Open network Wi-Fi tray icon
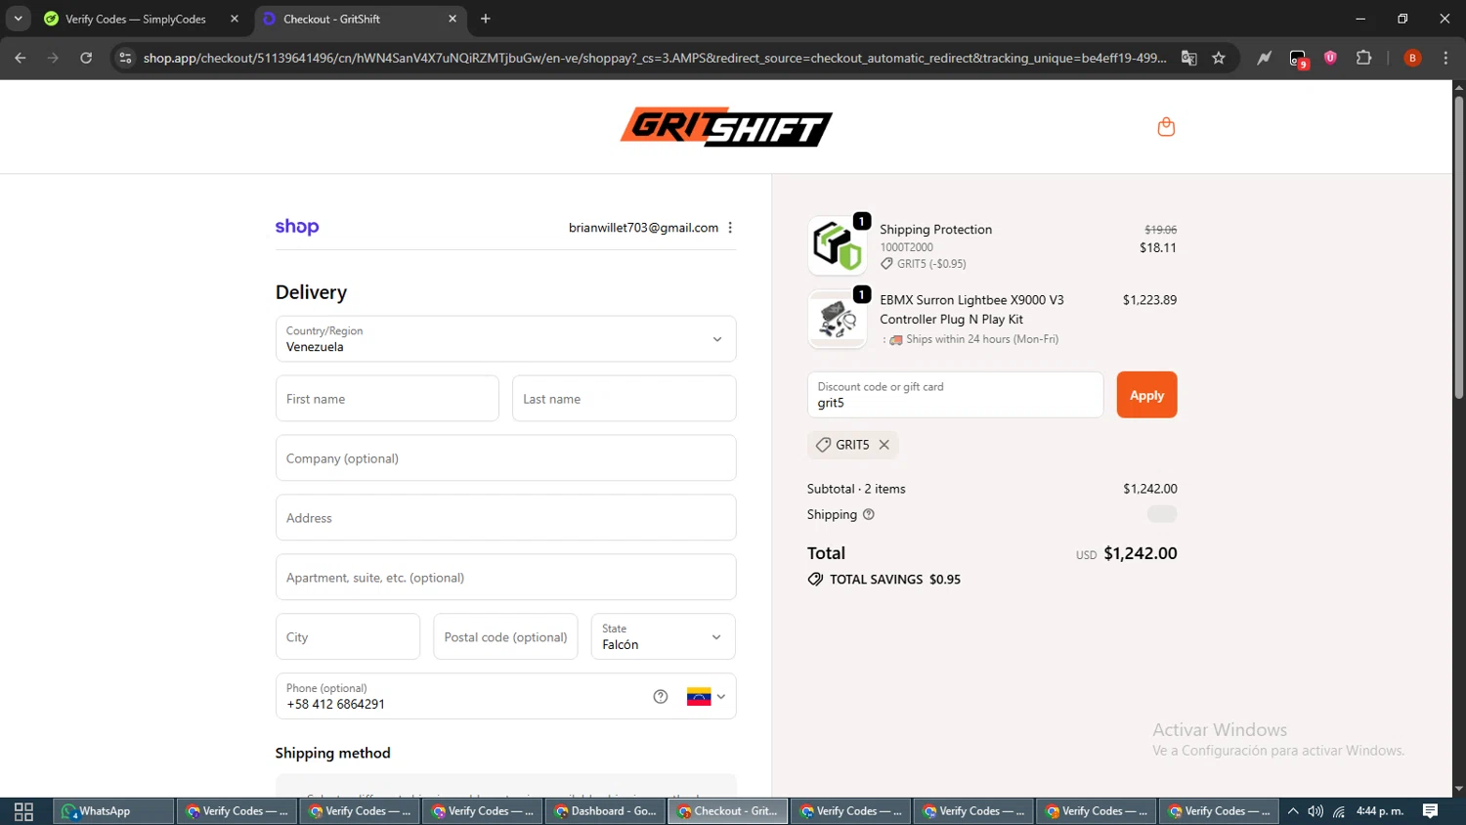1466x825 pixels. tap(1339, 811)
